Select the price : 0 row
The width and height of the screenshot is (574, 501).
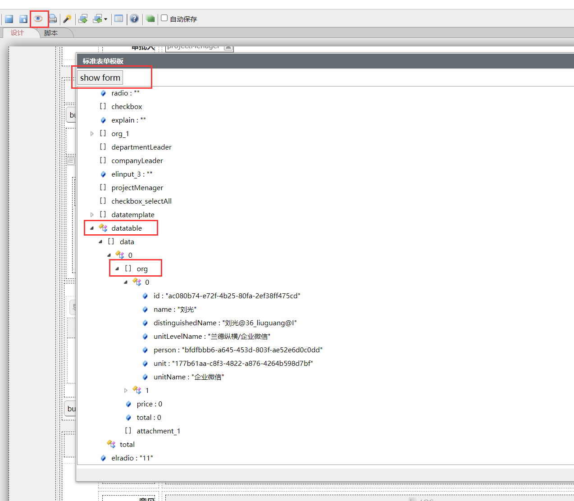149,404
